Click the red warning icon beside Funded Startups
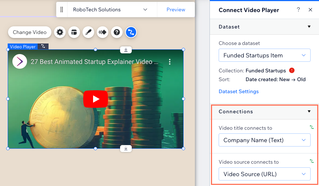 click(292, 70)
